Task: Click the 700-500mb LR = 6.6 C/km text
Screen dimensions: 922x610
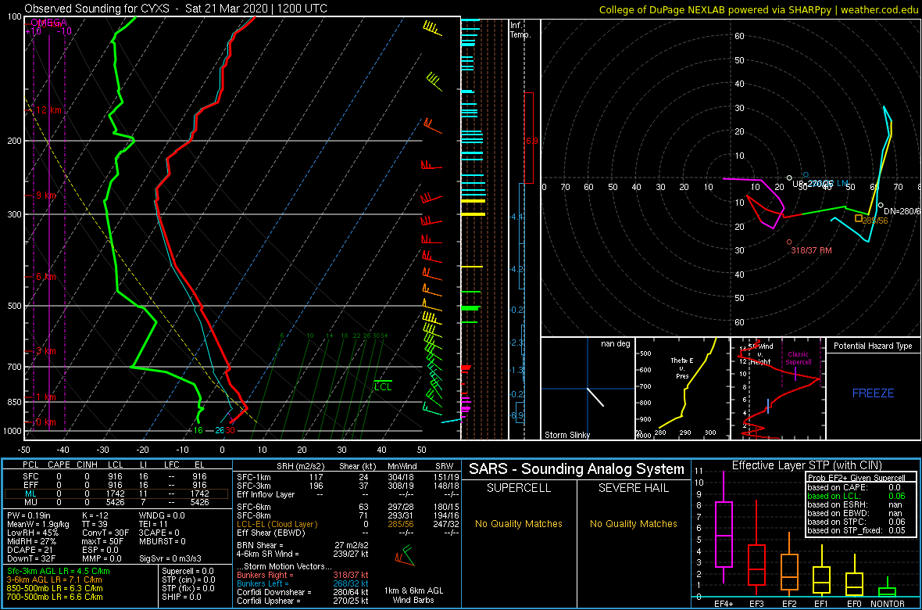Action: pos(55,597)
